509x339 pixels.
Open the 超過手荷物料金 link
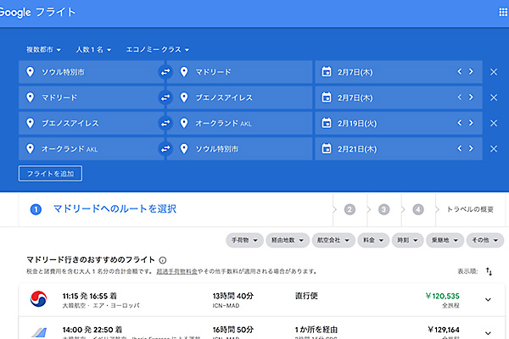pos(177,271)
